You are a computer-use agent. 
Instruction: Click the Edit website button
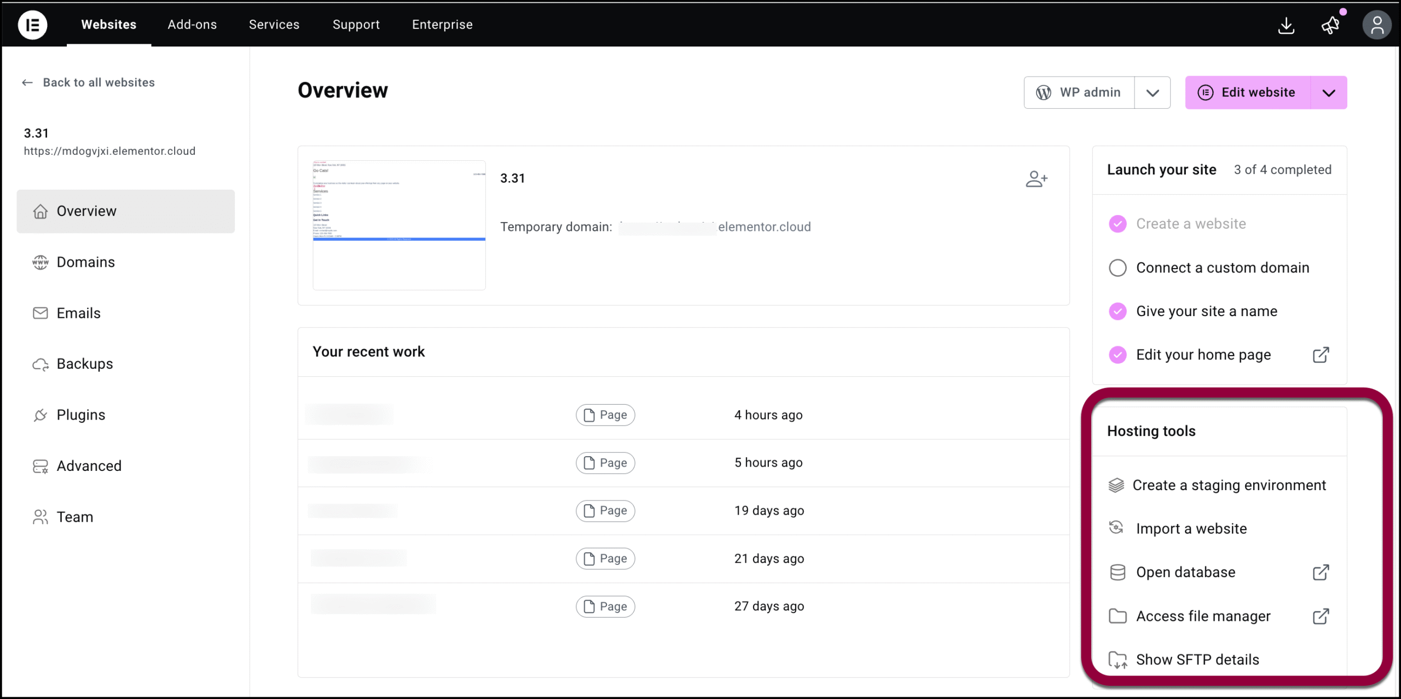pos(1248,93)
